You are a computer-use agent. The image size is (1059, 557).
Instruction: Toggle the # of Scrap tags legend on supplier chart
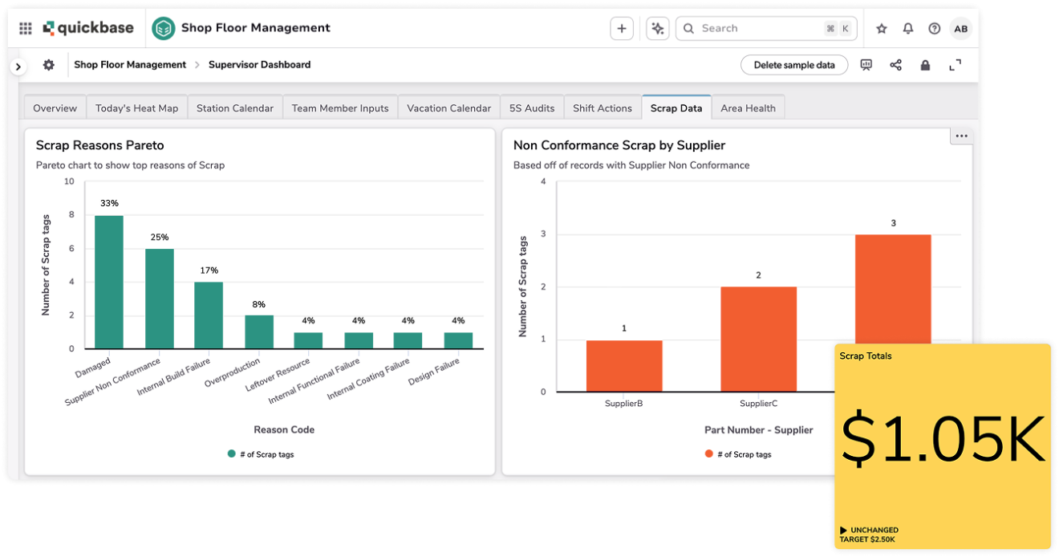point(738,453)
